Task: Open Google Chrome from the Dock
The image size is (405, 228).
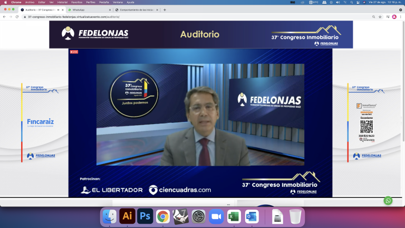Action: pyautogui.click(x=163, y=216)
